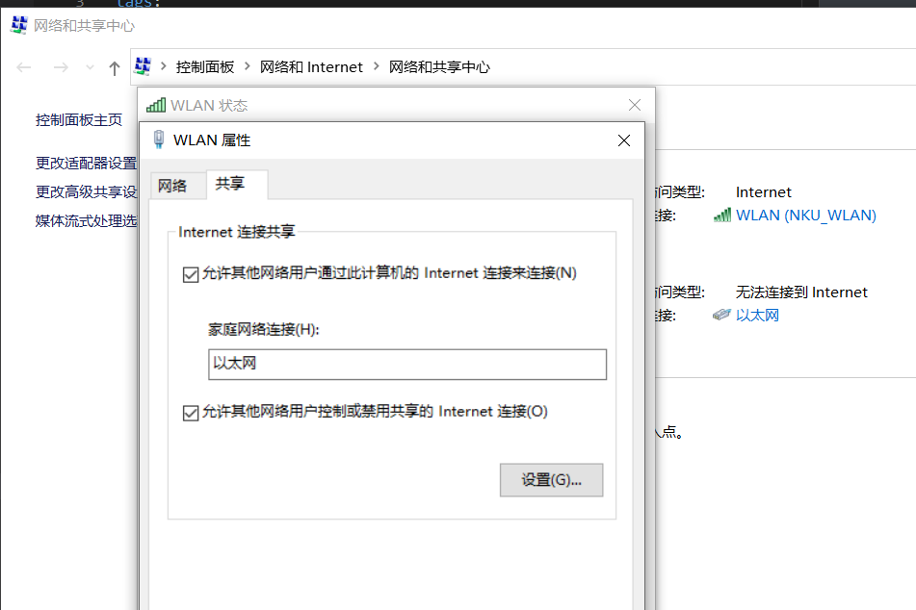Click the network adapter icon beside 以太网 link
Screen dimensions: 916x610
(x=721, y=316)
